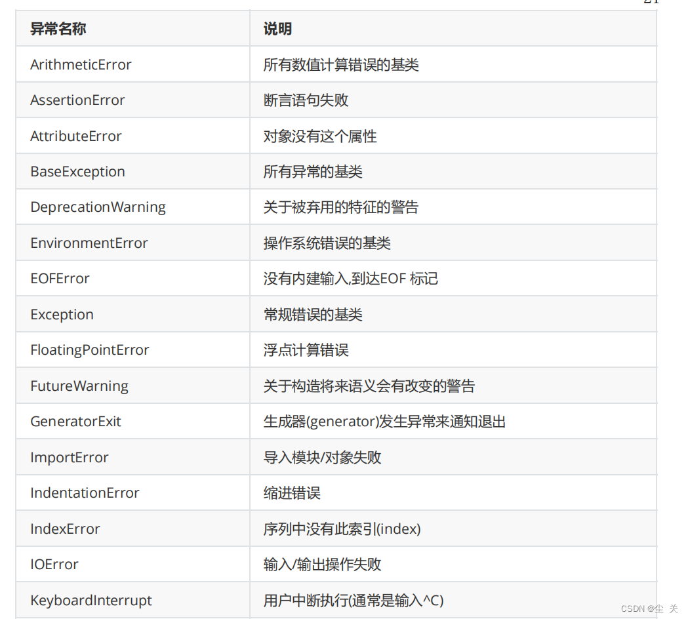The height and width of the screenshot is (619, 688).
Task: Select IndexError in the name column
Action: coord(65,529)
